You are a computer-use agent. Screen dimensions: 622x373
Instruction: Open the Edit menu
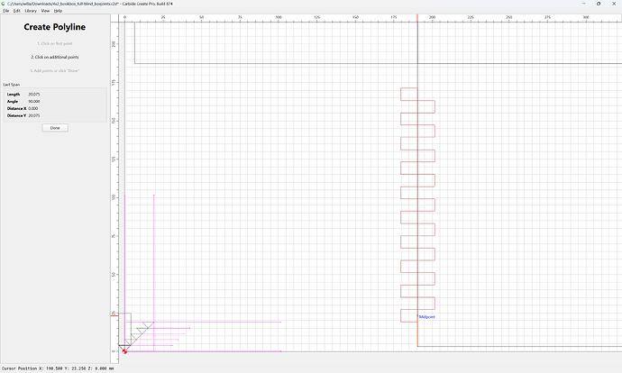(x=16, y=11)
